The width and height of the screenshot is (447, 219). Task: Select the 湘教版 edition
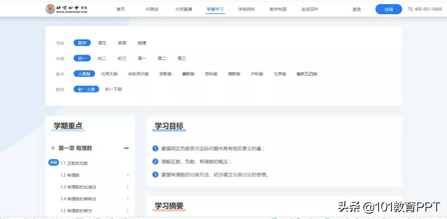(234, 74)
